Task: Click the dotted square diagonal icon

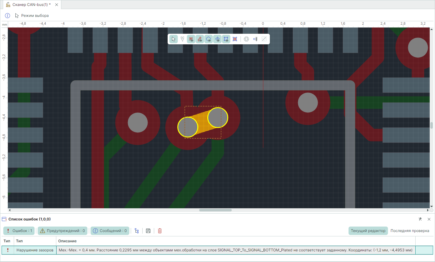Action: 264,39
